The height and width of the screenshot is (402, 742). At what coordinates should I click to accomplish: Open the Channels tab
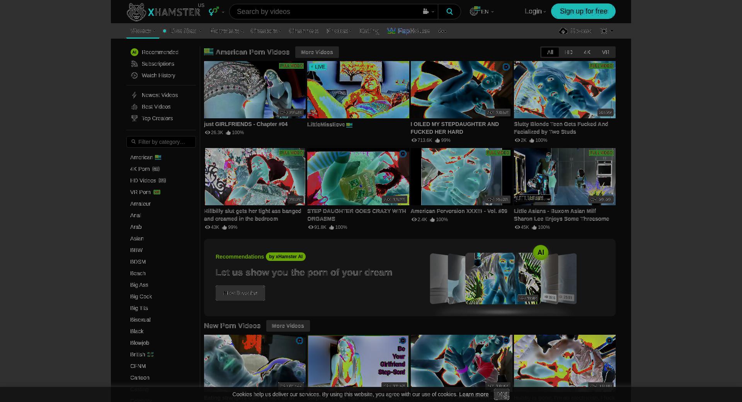[304, 31]
